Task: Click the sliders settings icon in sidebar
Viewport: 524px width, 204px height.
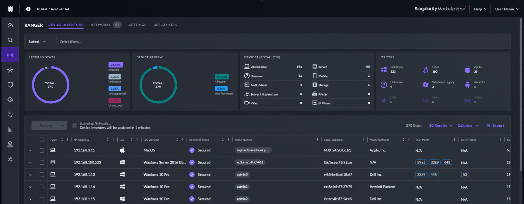Action: 10,159
